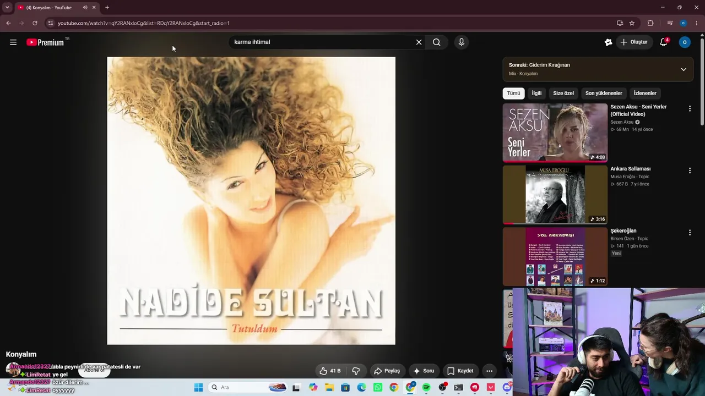
Task: Open the sparkle icon beside Oluştur
Action: [x=608, y=42]
